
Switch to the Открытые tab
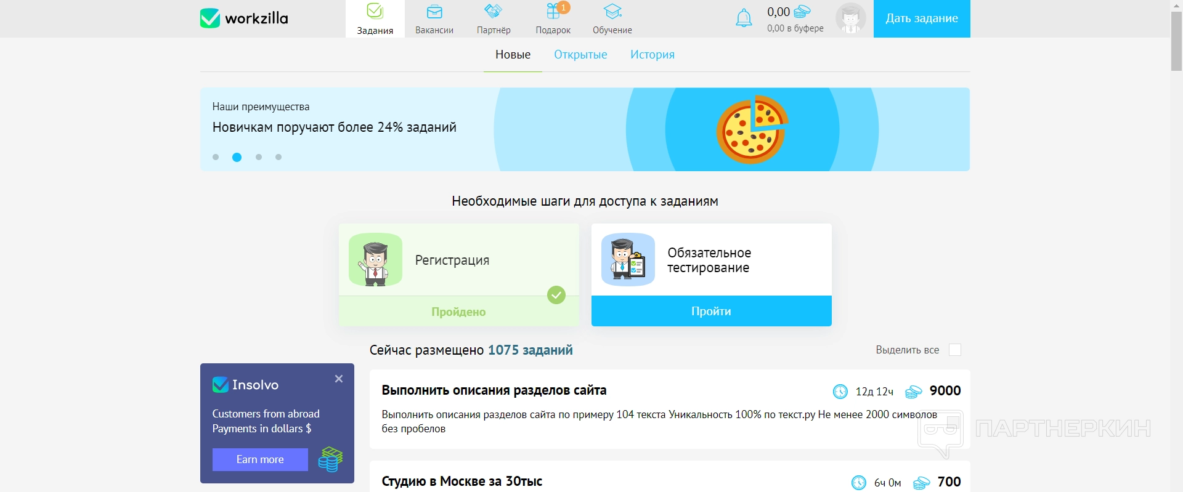(x=580, y=55)
